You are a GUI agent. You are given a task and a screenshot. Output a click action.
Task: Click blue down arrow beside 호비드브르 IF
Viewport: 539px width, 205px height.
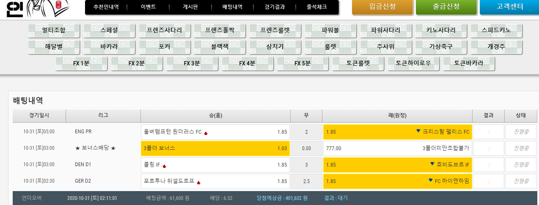click(432, 164)
